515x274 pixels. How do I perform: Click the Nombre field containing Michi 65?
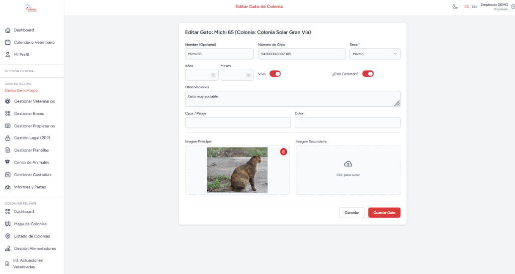[x=219, y=54]
